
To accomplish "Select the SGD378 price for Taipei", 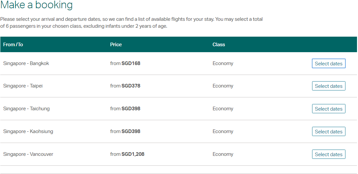I will [x=131, y=86].
